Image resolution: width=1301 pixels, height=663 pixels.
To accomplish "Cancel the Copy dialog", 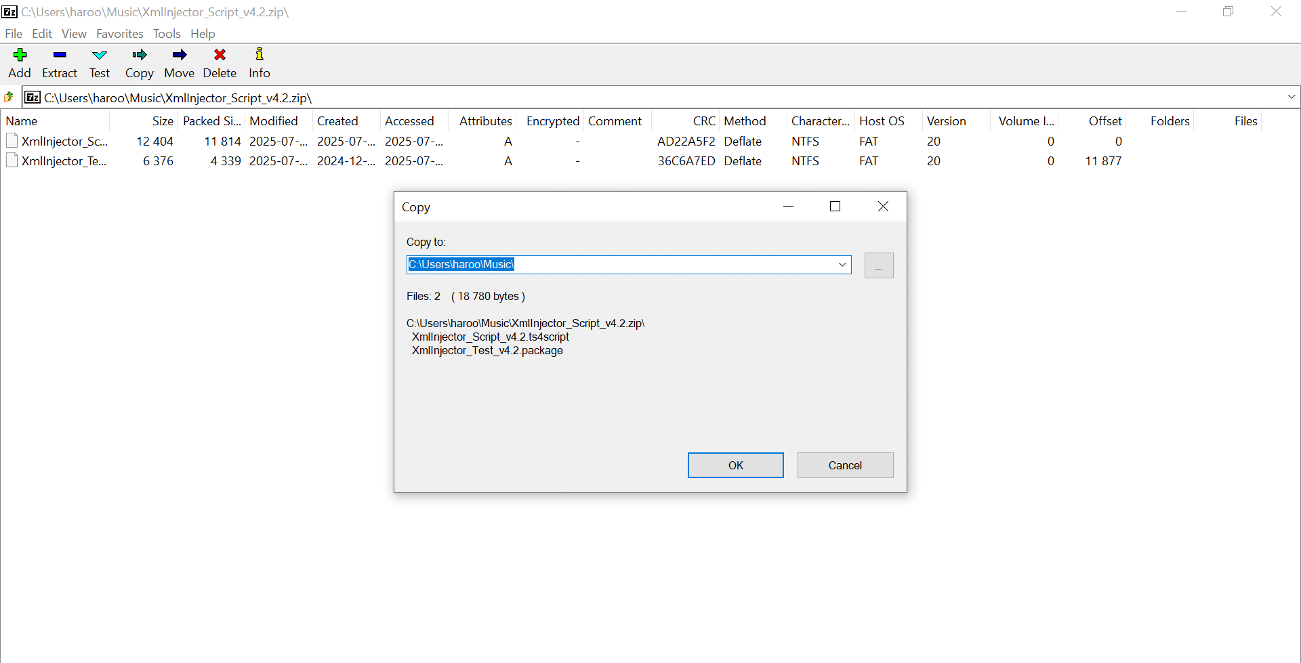I will [844, 465].
